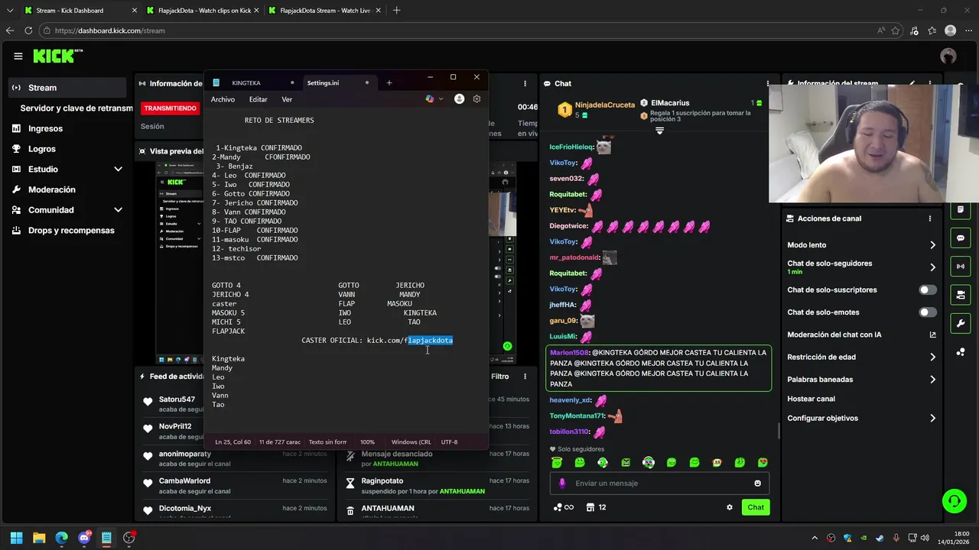
Task: Select the speech bubble icon in right sidebar
Action: 961,238
